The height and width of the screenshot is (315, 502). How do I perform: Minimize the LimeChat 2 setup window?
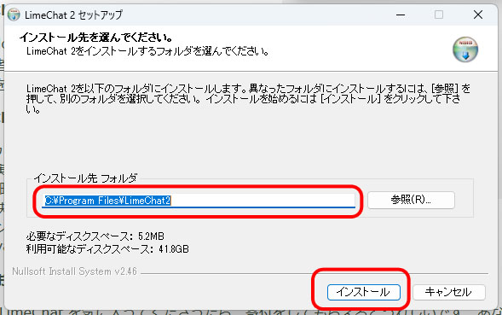click(x=401, y=15)
